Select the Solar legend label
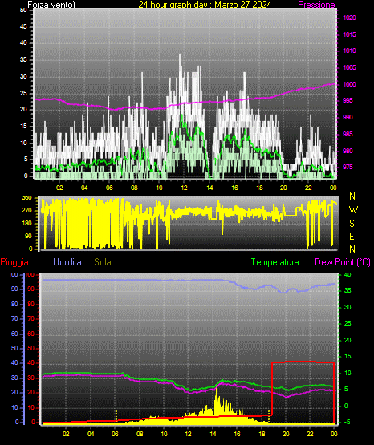Image resolution: width=374 pixels, height=445 pixels. coord(104,262)
